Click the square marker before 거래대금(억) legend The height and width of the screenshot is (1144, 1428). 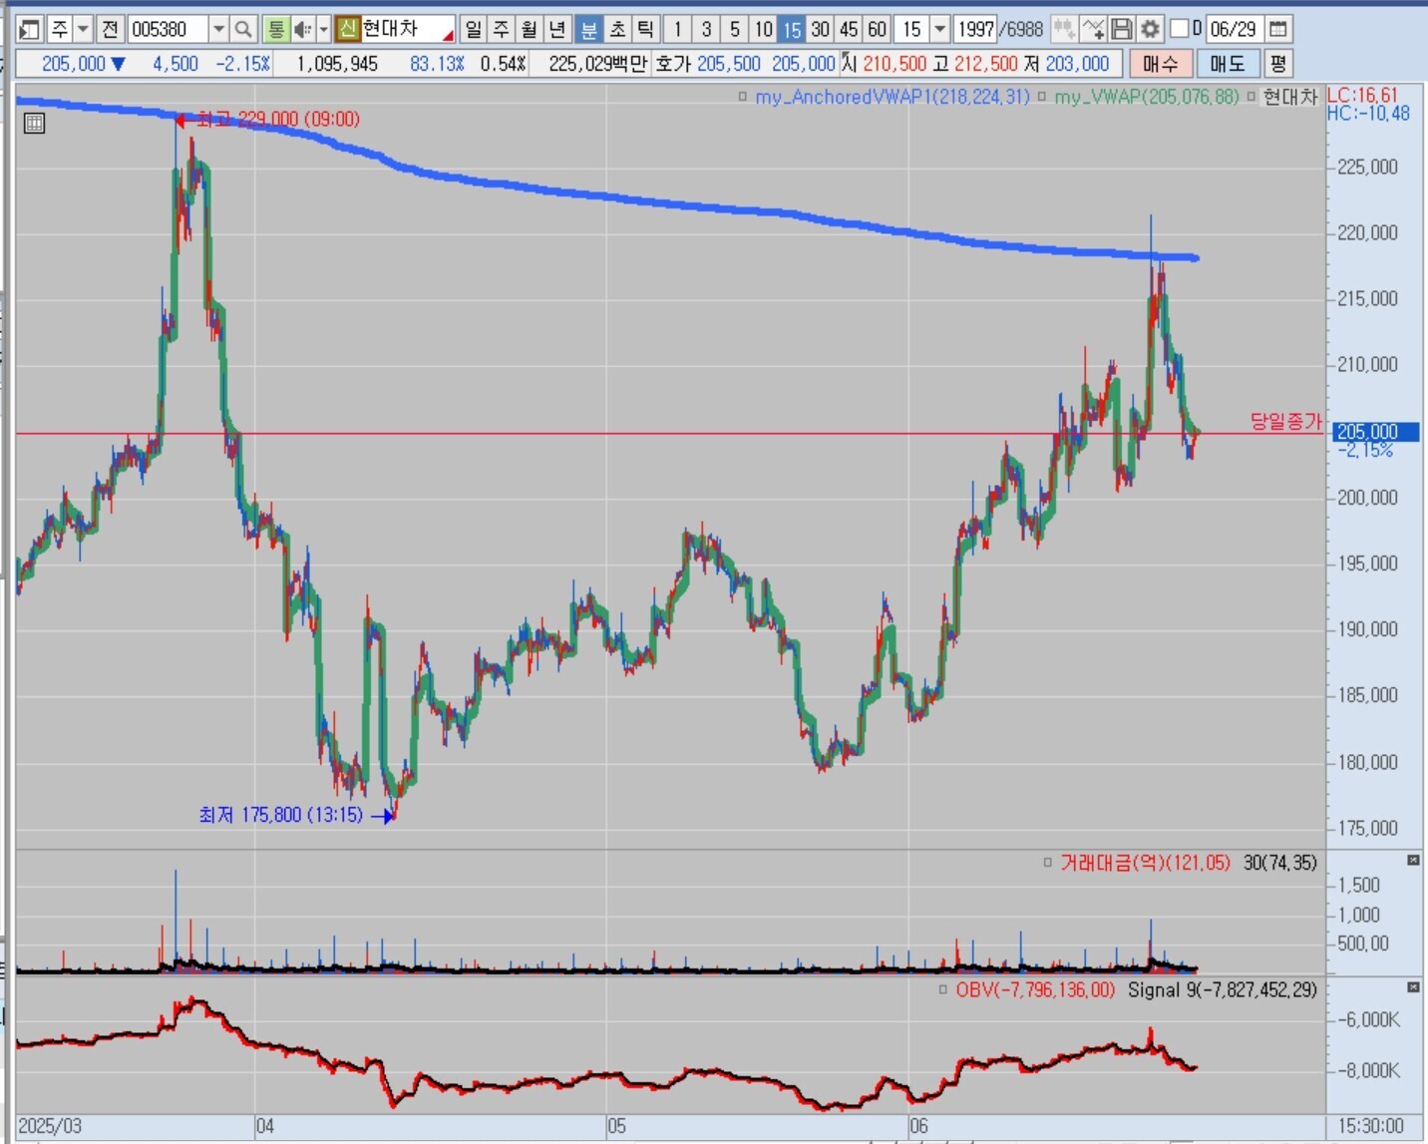(1047, 863)
